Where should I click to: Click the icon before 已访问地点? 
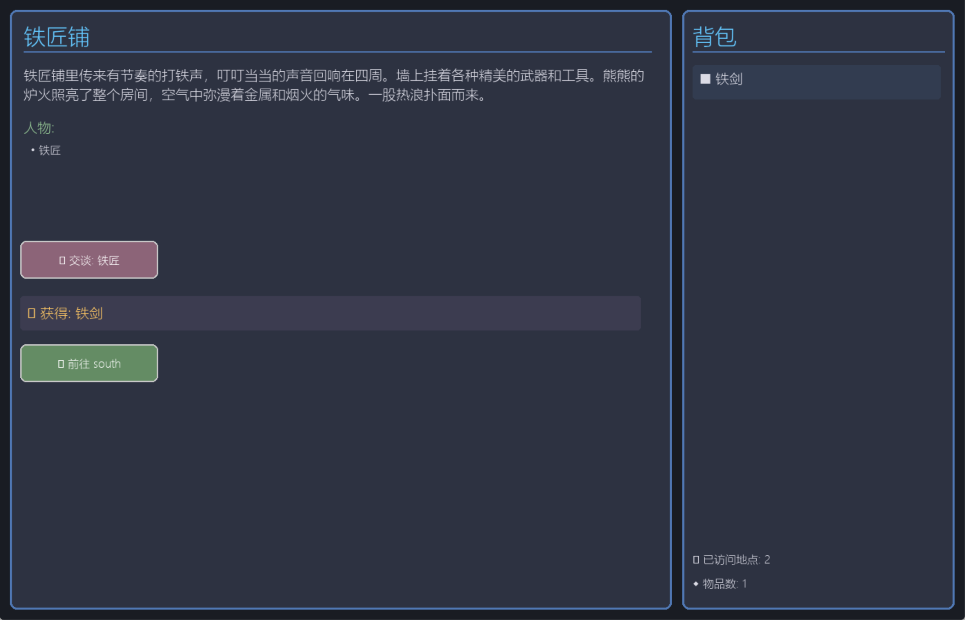[696, 560]
